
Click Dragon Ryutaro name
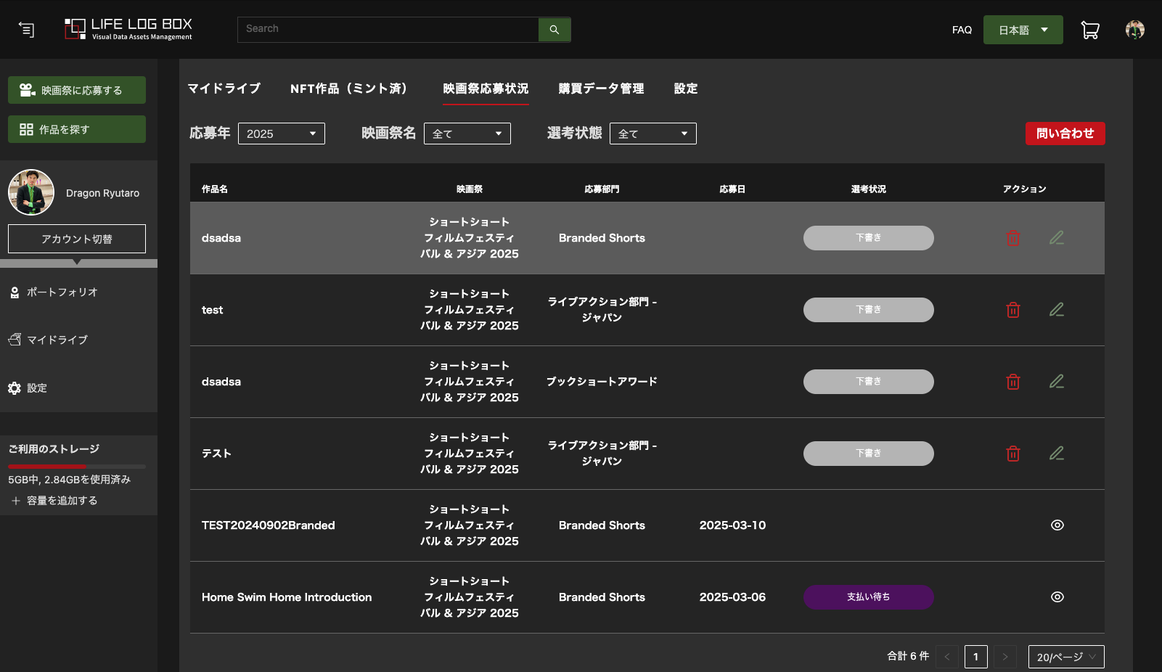[x=103, y=193]
